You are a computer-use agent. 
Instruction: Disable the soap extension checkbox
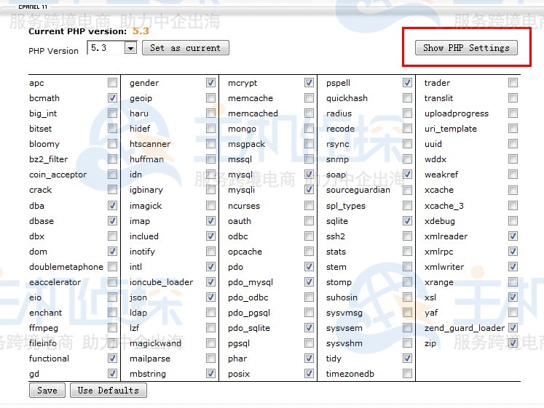click(x=407, y=175)
